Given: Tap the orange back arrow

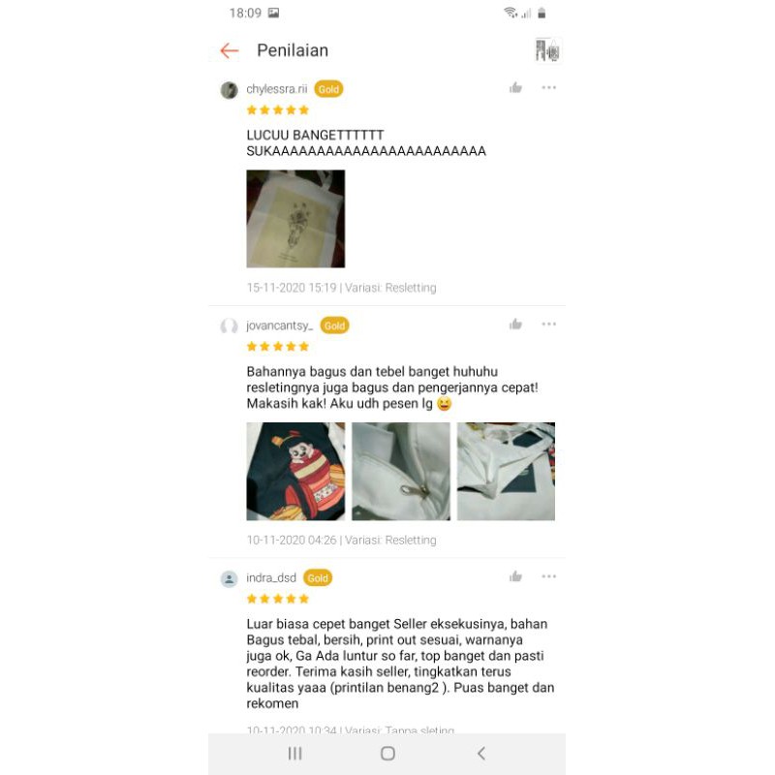Looking at the screenshot, I should point(230,50).
